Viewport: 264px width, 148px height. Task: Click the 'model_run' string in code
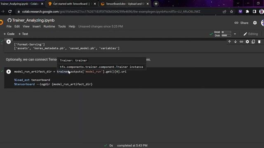(93, 72)
